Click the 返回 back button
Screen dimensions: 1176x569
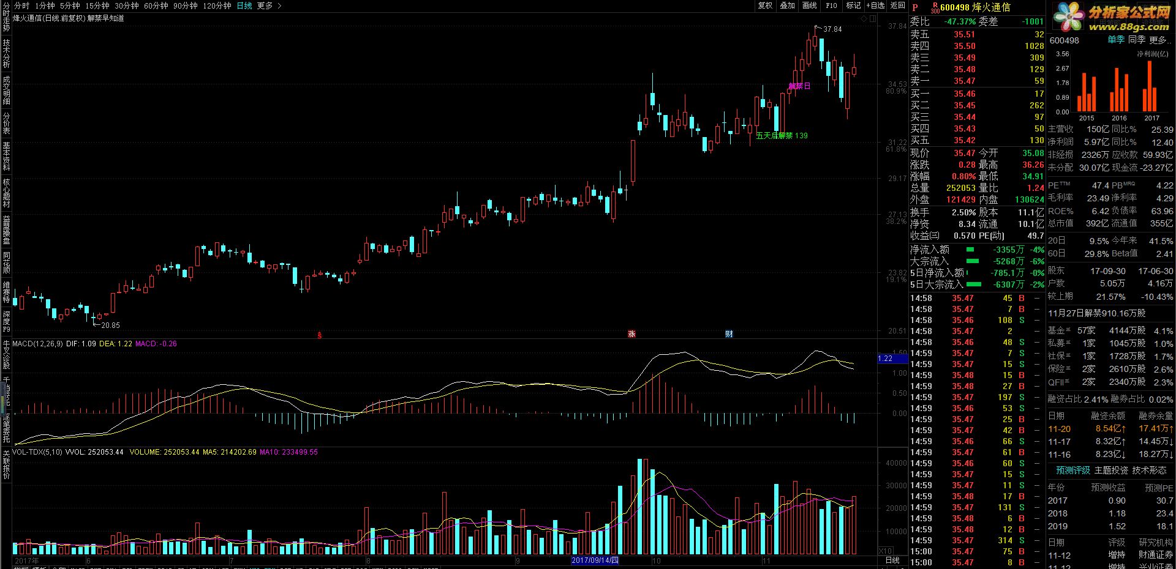point(897,6)
